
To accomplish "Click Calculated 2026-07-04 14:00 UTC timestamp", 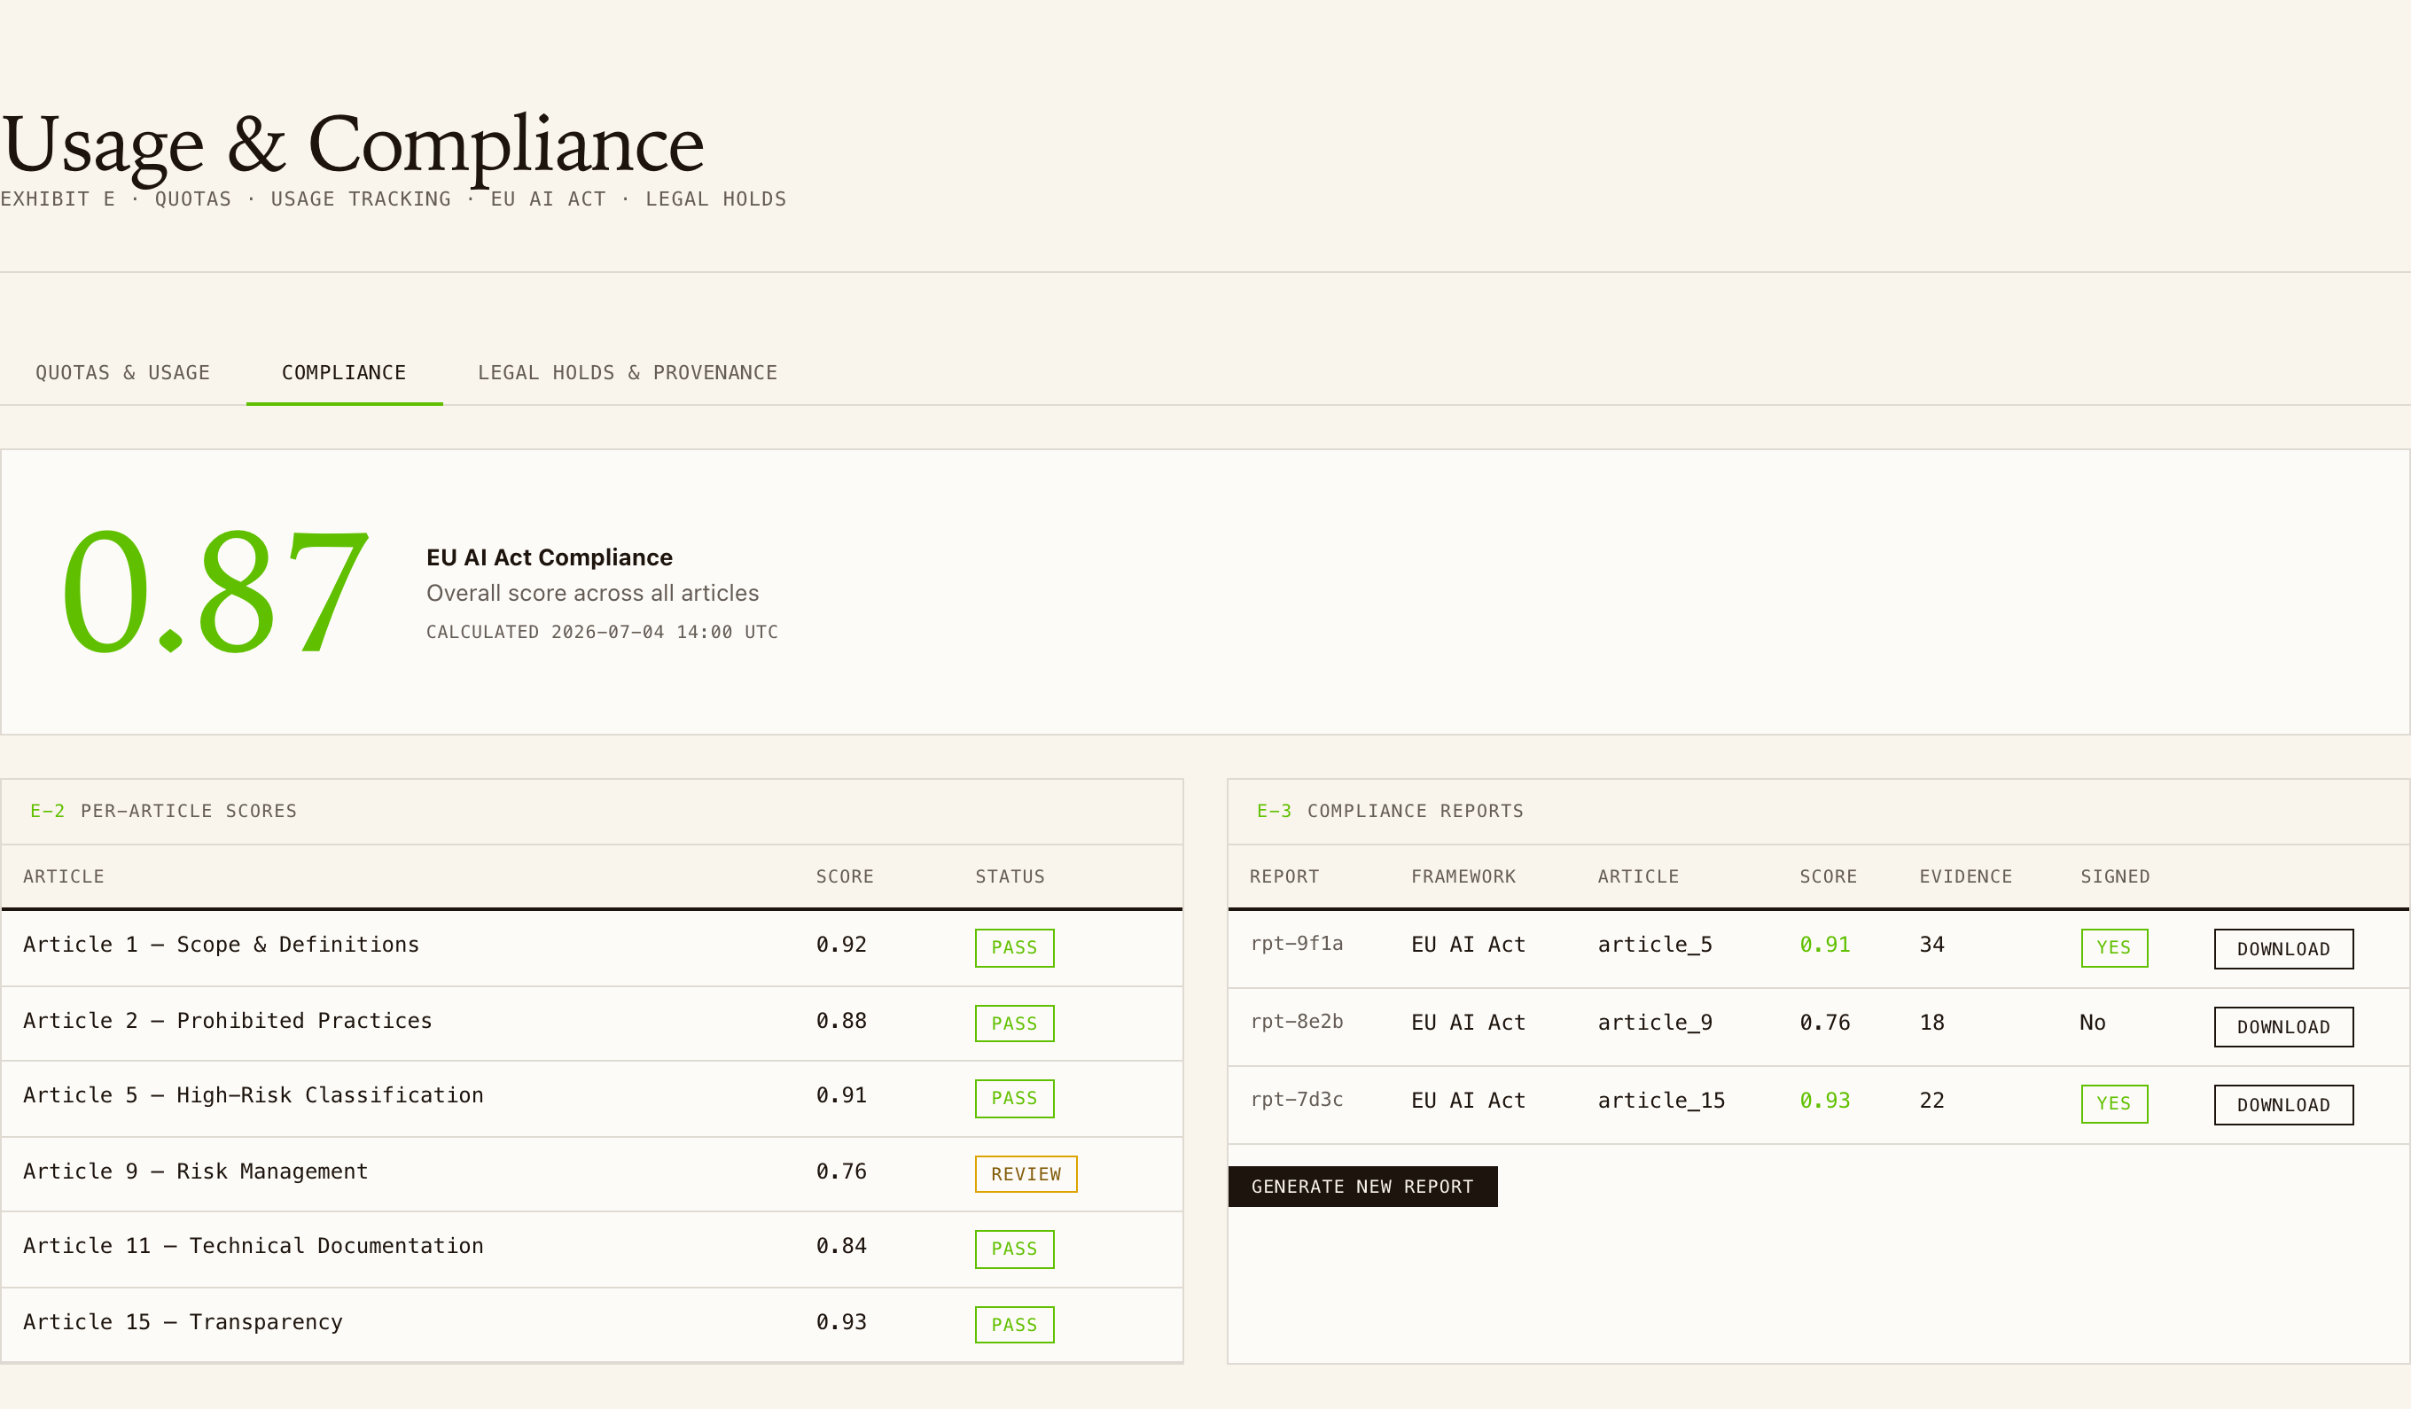I will [602, 633].
